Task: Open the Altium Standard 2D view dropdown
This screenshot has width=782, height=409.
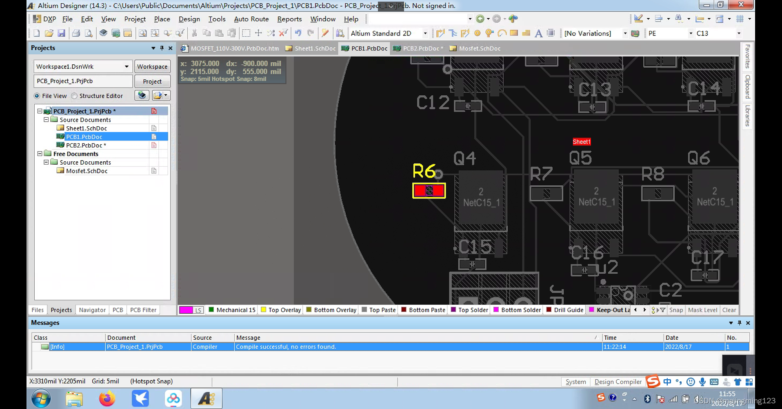Action: [425, 33]
